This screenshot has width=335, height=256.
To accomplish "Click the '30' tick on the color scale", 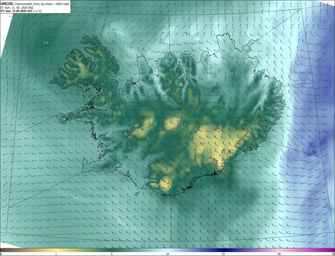I will pyautogui.click(x=279, y=254).
